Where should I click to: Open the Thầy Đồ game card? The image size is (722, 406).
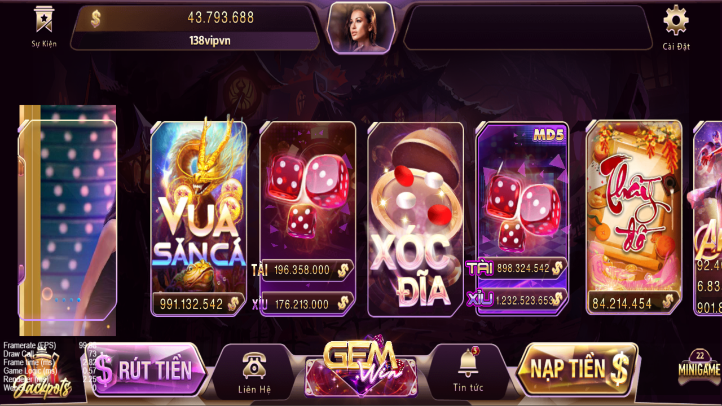pos(634,218)
